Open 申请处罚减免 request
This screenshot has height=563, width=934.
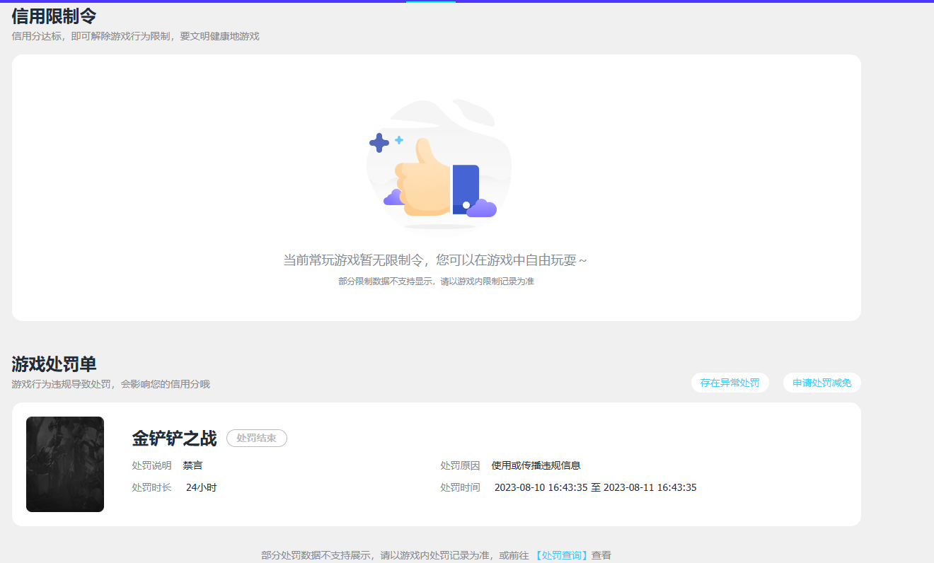pyautogui.click(x=821, y=383)
